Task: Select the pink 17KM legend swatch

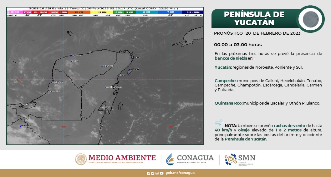Action: pos(27,12)
